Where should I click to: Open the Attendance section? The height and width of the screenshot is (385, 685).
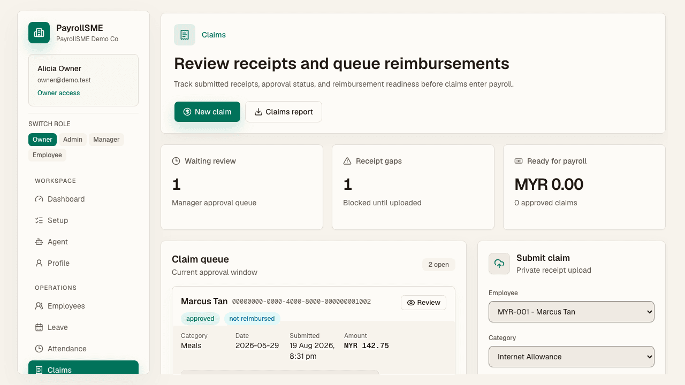83,349
